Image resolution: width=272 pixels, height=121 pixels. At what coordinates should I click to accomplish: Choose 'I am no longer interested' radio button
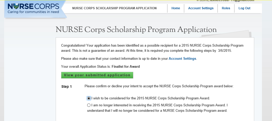coord(89,105)
